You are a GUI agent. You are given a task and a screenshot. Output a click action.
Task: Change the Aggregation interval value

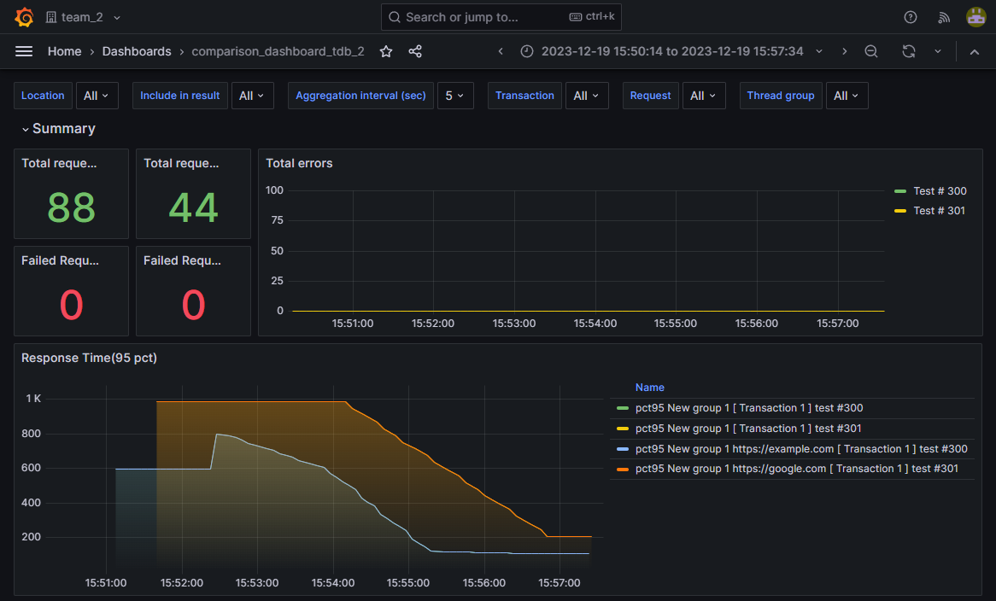(455, 96)
